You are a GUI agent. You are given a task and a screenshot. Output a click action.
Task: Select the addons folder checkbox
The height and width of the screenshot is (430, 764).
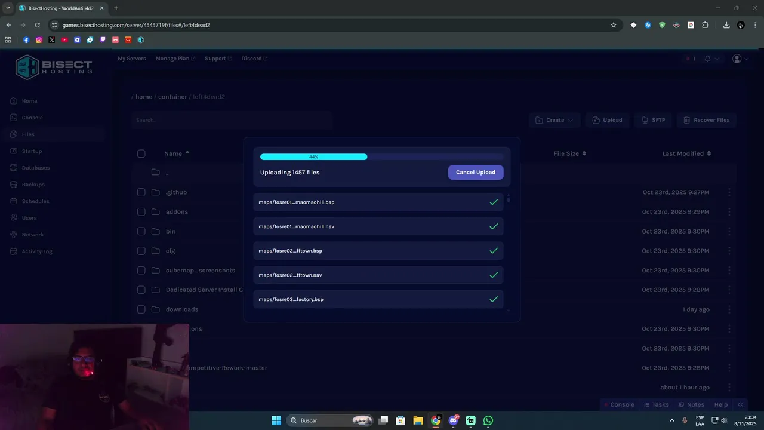[x=141, y=211]
